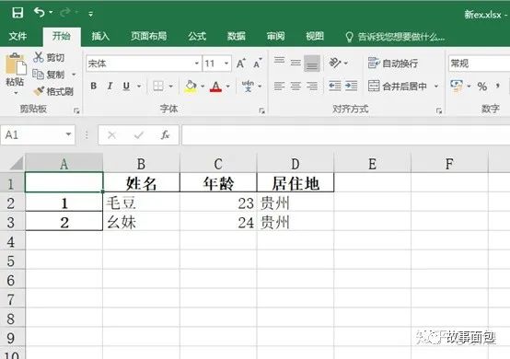Expand the font size 11 dropdown arrow
This screenshot has height=359, width=510.
point(226,64)
